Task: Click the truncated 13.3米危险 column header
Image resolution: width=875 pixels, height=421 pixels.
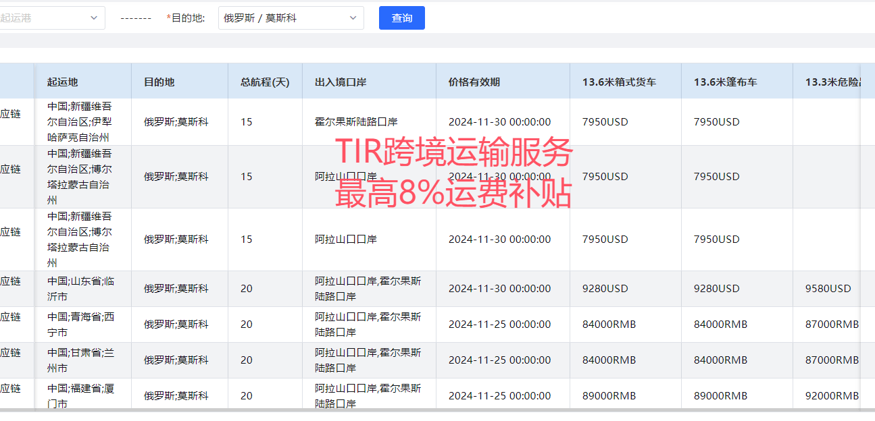Action: [832, 82]
